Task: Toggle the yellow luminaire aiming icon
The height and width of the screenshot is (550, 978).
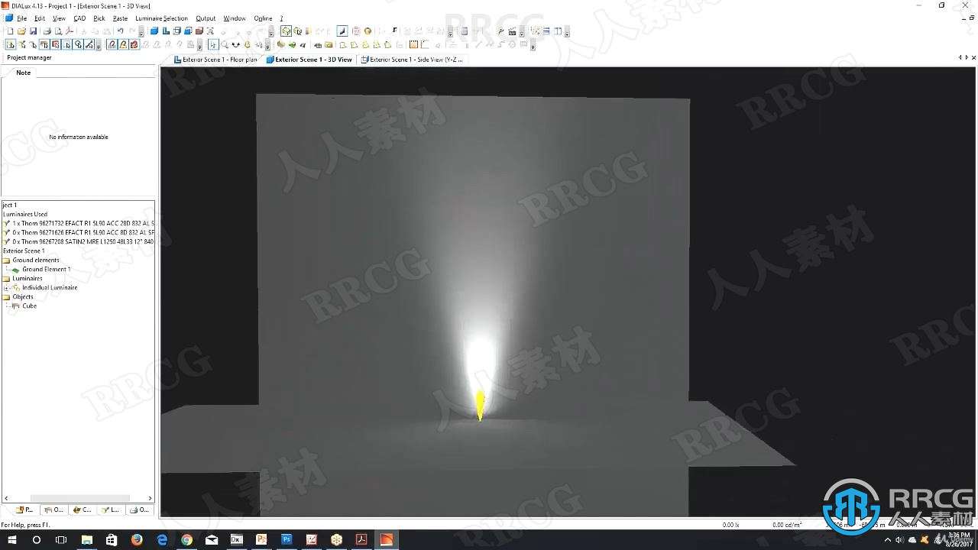Action: [x=123, y=45]
